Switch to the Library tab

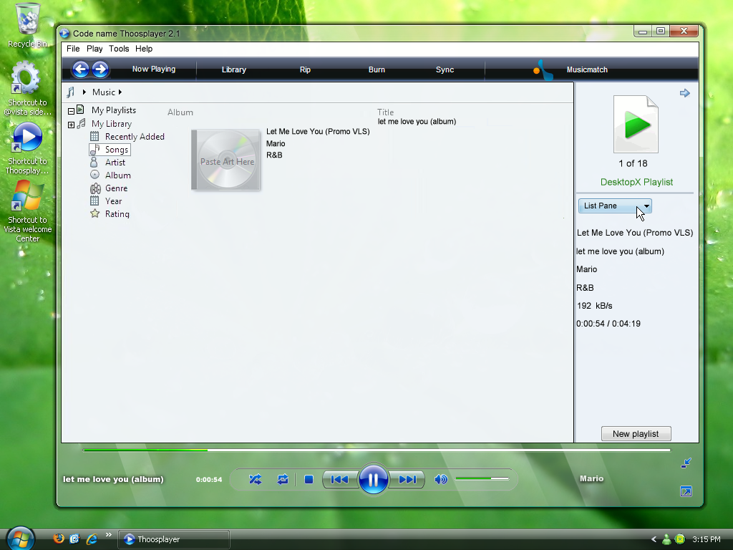(x=234, y=69)
